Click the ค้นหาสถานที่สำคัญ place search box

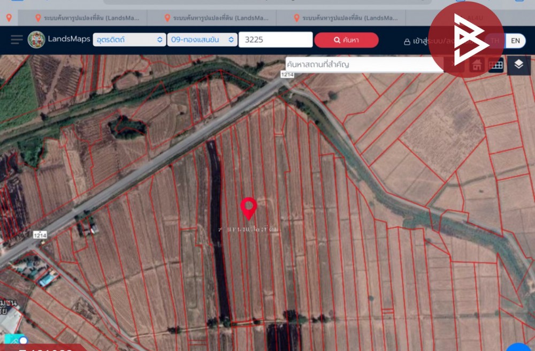pos(364,65)
